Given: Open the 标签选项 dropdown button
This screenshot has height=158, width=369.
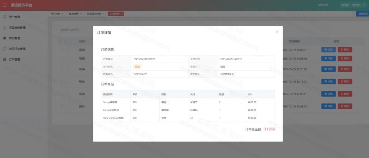Looking at the screenshot, I should pyautogui.click(x=363, y=14).
